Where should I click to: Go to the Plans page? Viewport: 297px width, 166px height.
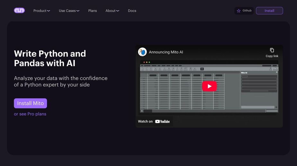92,11
